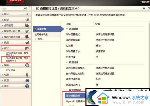Click the 预设 presets icon in the sidebar
Viewport: 150px width, 106px height.
pos(27,20)
